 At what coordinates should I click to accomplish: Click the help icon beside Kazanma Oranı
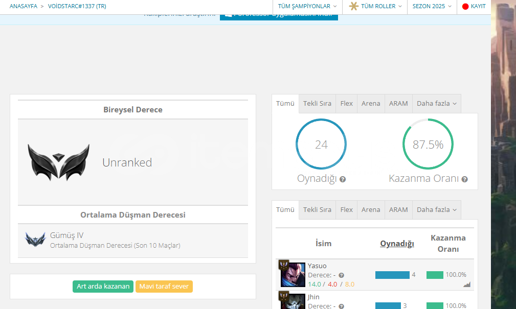[464, 179]
